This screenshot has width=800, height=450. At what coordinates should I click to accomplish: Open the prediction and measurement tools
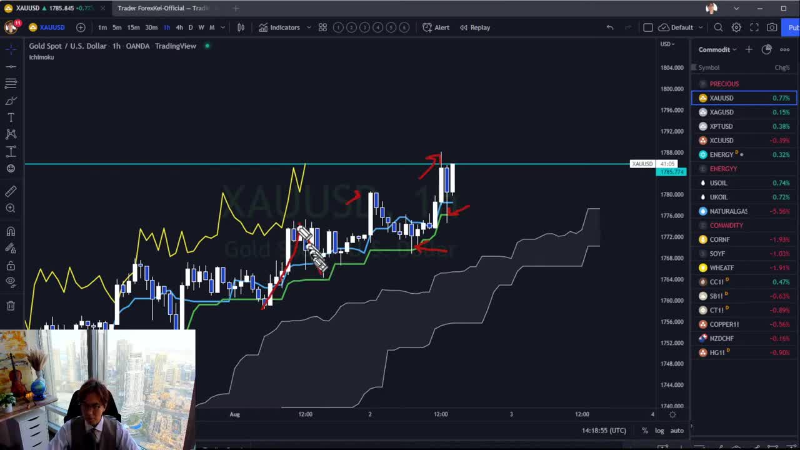coord(11,151)
